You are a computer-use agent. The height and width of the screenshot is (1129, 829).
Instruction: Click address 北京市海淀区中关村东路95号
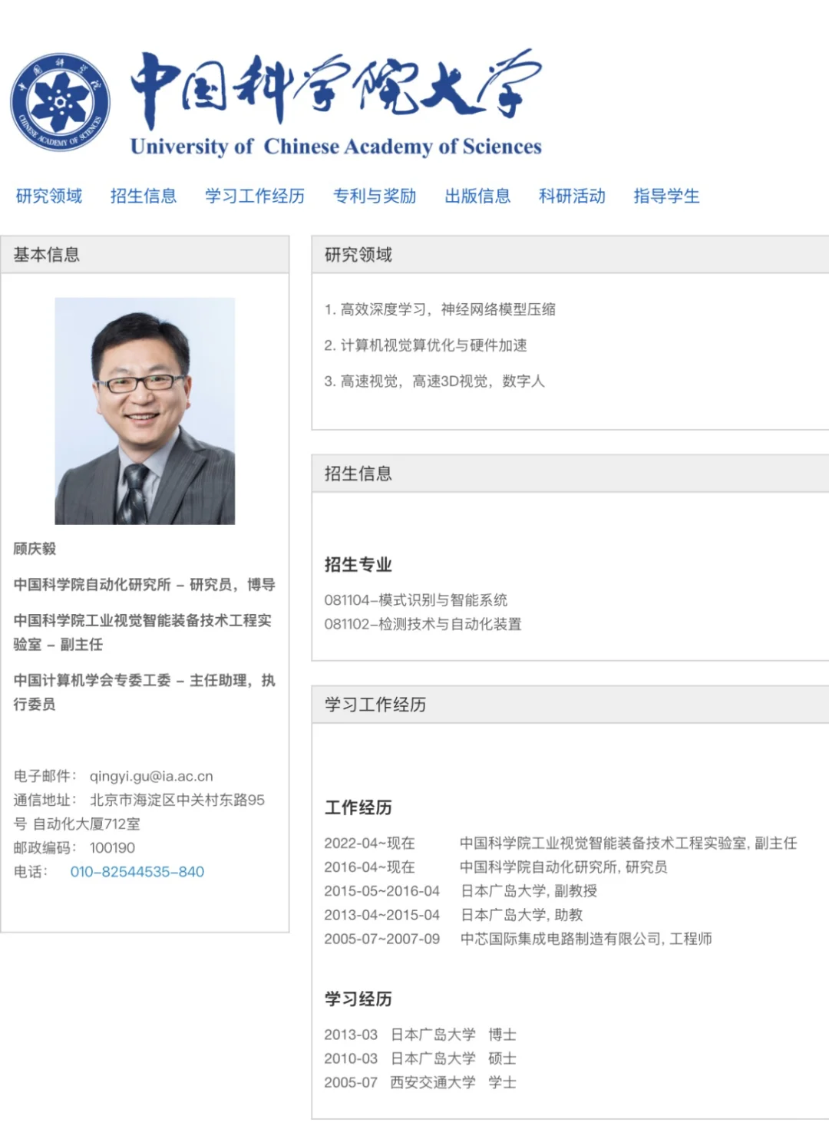point(139,811)
